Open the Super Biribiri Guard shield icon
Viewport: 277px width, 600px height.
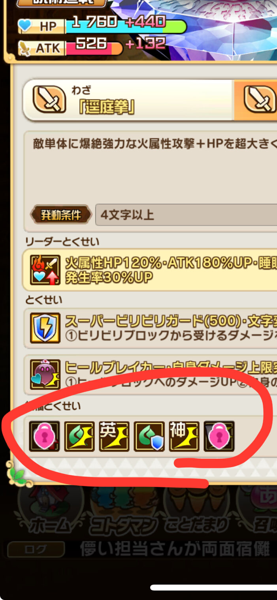tap(45, 328)
